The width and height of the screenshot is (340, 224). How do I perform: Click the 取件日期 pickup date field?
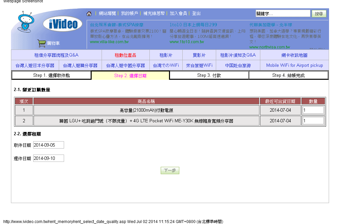[x=48, y=145]
